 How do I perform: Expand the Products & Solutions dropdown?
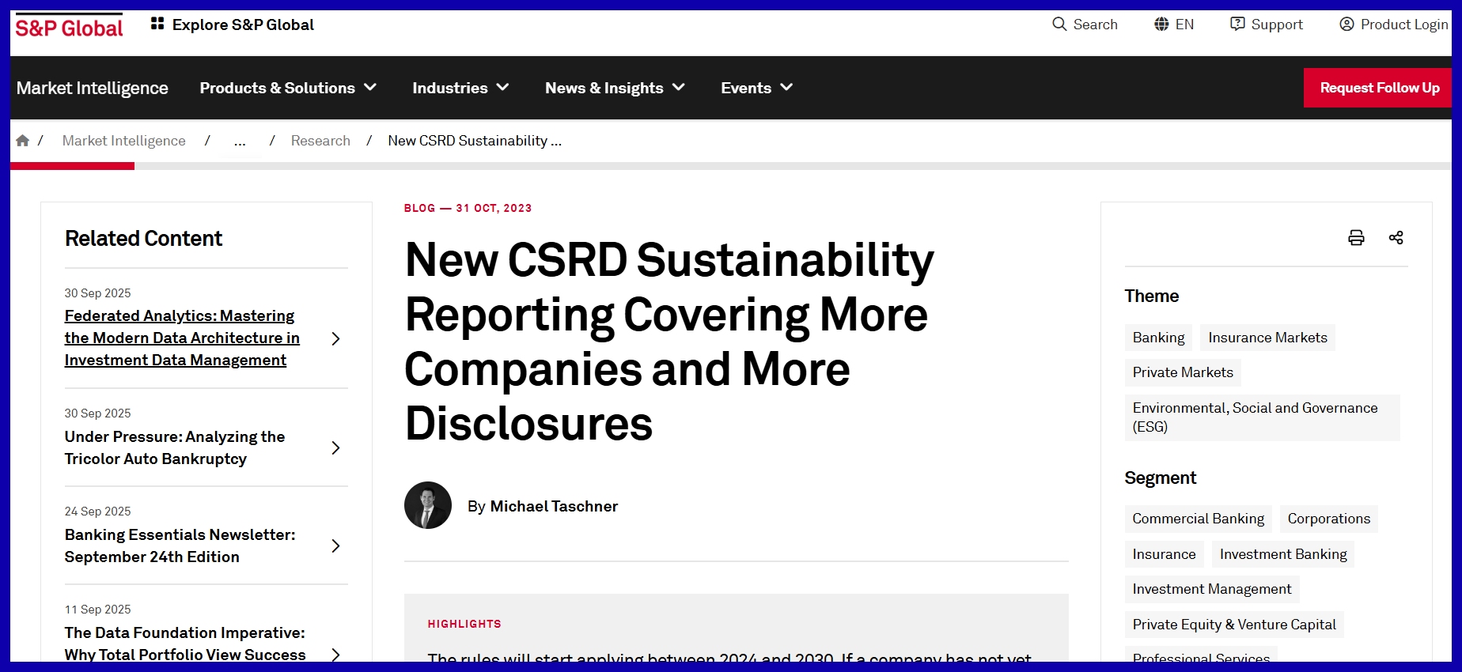(288, 88)
